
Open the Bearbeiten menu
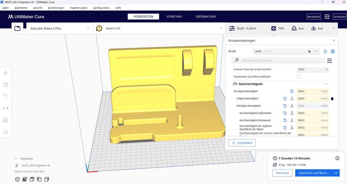pos(21,8)
